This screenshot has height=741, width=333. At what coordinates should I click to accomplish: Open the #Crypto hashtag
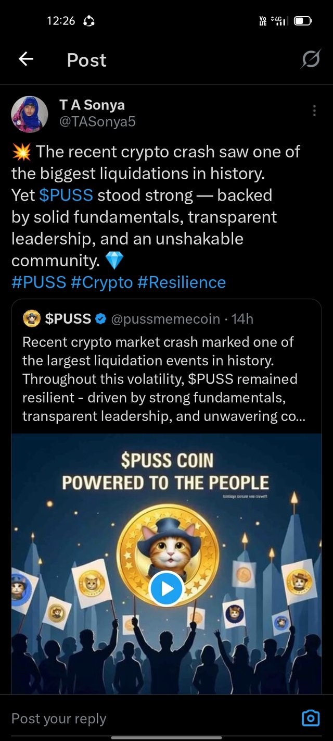[102, 282]
